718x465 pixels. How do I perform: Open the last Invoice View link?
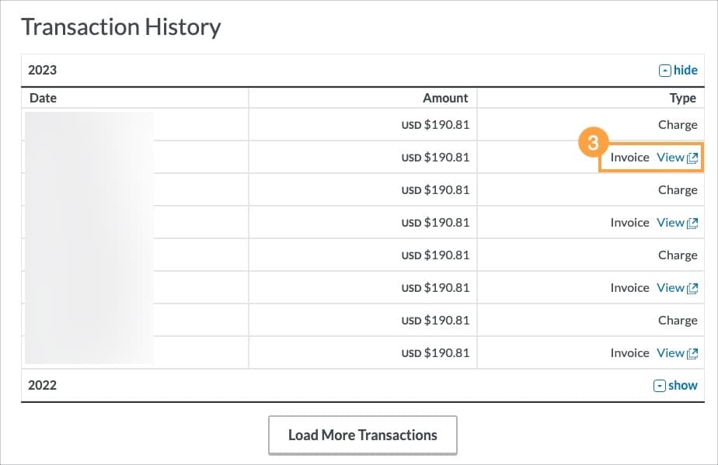pyautogui.click(x=671, y=352)
